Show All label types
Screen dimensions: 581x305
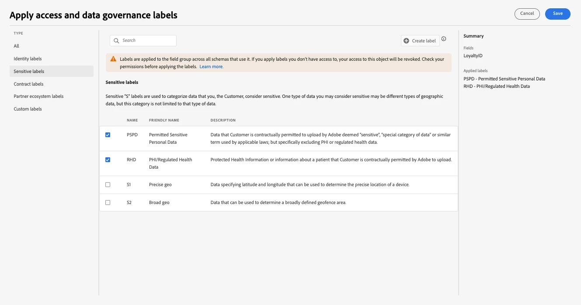point(17,46)
